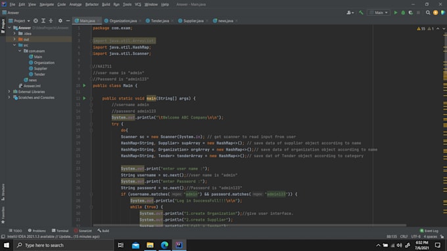Collapse all items in the Project panel
This screenshot has height=251, width=447.
click(x=51, y=21)
